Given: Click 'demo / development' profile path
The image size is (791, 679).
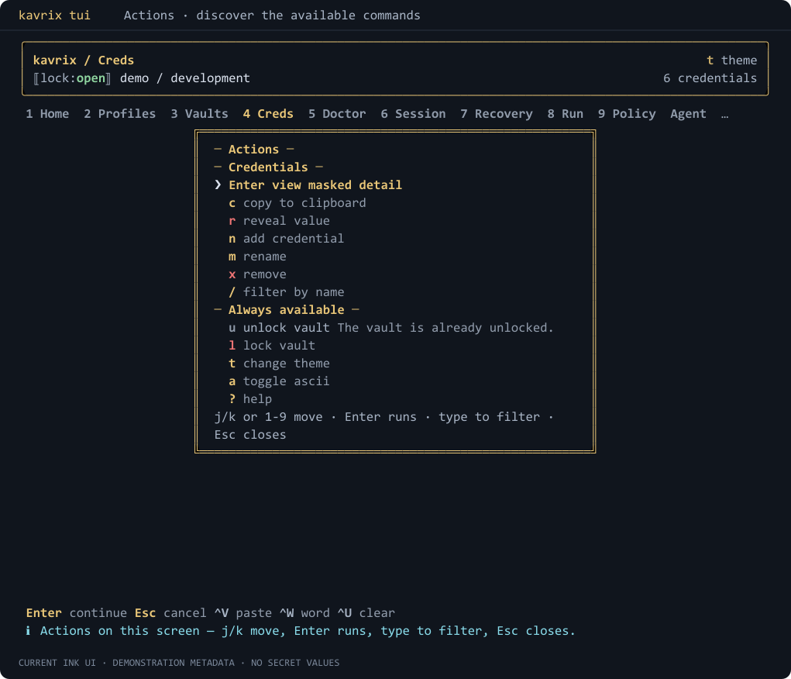Looking at the screenshot, I should [184, 78].
